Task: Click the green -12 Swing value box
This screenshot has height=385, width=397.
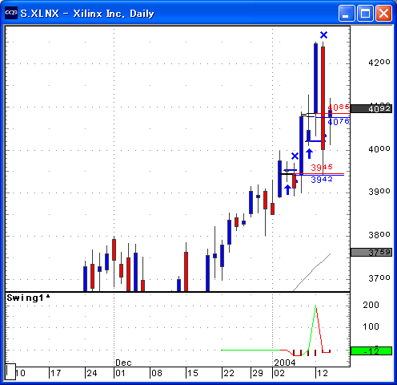Action: (x=371, y=351)
